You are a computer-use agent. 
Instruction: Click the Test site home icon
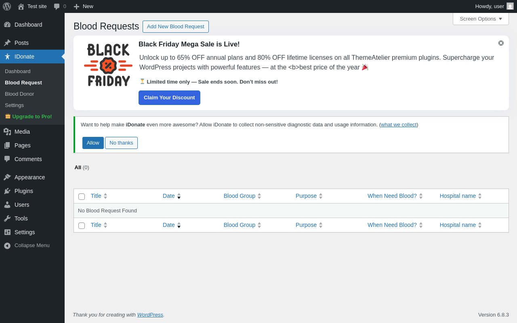21,6
